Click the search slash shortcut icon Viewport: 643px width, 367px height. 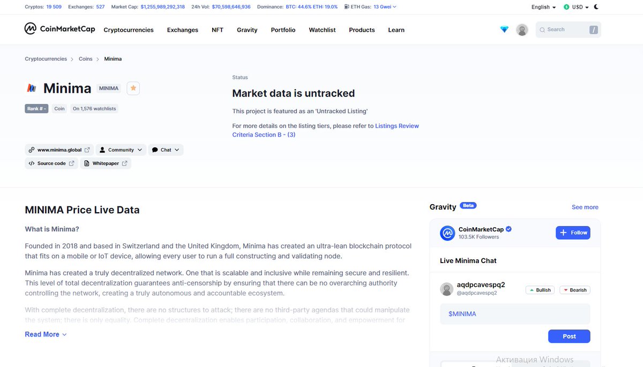(x=593, y=30)
